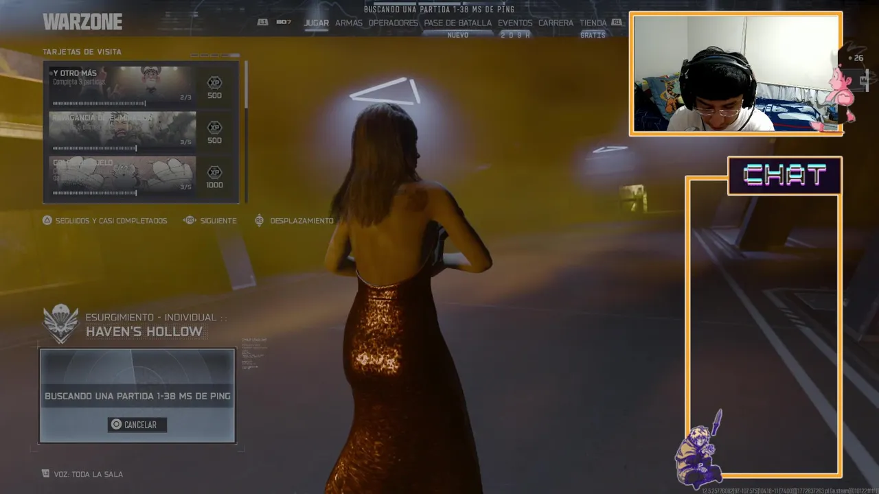Viewport: 879px width, 494px height.
Task: Click the CHAT overlay header
Action: pyautogui.click(x=785, y=176)
